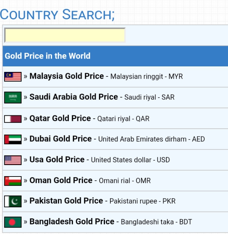Click the United Arab Emirates dirham - AED text

coord(151,139)
